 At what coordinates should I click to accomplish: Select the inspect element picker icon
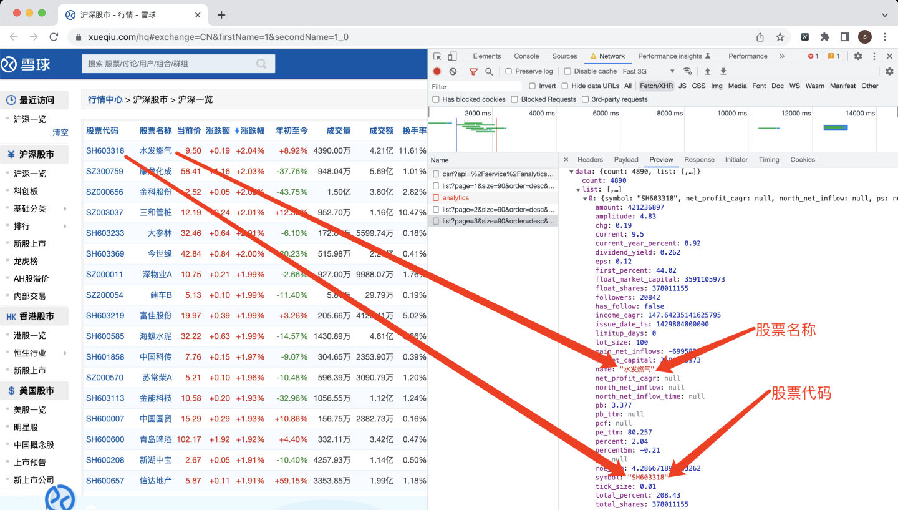(x=437, y=56)
